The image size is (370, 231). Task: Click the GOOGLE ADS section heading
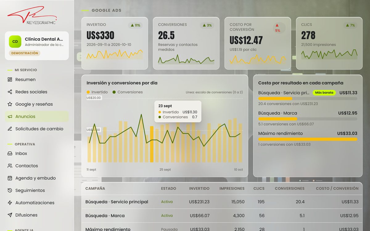(106, 10)
